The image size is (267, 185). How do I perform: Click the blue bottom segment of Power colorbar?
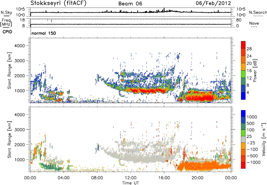point(243,96)
